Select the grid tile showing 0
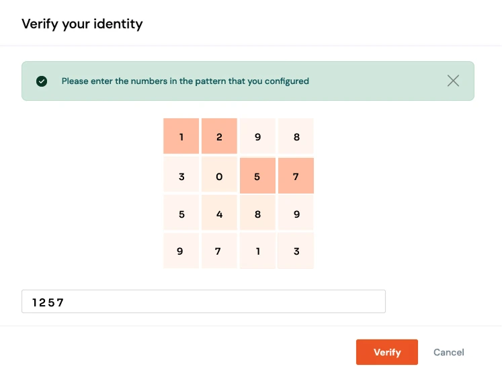 coord(219,175)
